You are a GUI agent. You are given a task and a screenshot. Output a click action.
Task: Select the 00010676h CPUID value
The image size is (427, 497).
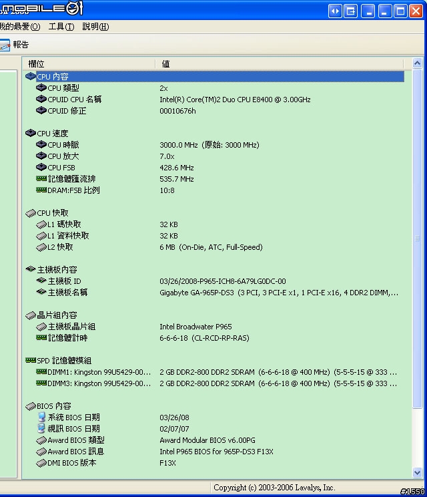click(177, 111)
